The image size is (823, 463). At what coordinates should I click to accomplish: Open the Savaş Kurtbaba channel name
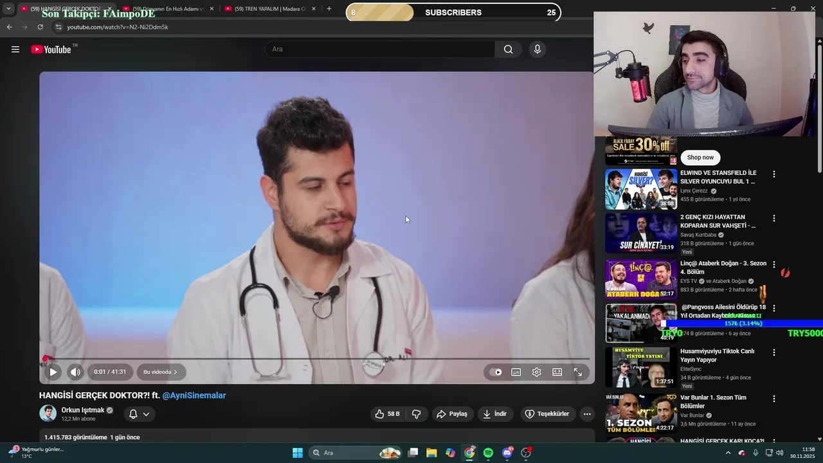(x=698, y=235)
